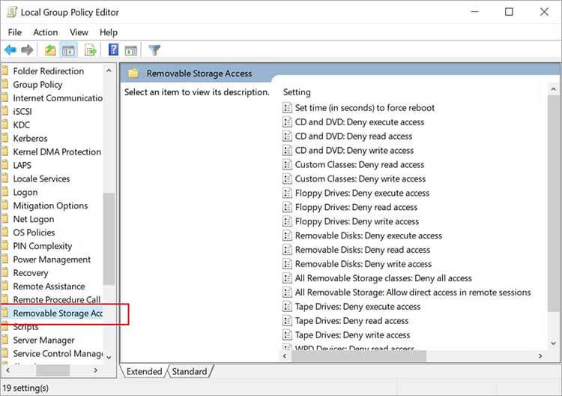Click the icon beside All Removable Storage classes: Deny all access
This screenshot has height=396, width=562.
(x=287, y=278)
